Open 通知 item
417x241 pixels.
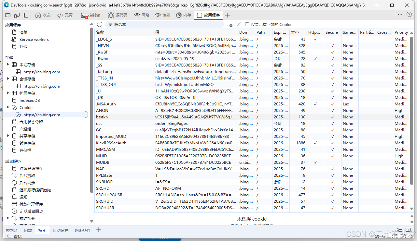click(23, 197)
